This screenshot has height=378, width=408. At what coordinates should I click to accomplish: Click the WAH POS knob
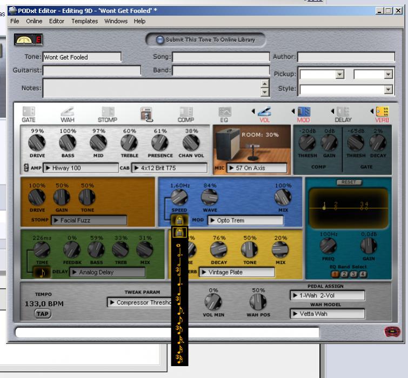coord(258,302)
